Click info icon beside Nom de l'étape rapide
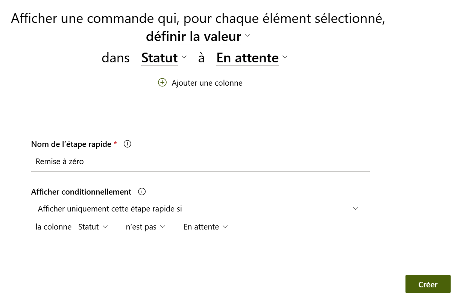The width and height of the screenshot is (454, 296). (128, 144)
